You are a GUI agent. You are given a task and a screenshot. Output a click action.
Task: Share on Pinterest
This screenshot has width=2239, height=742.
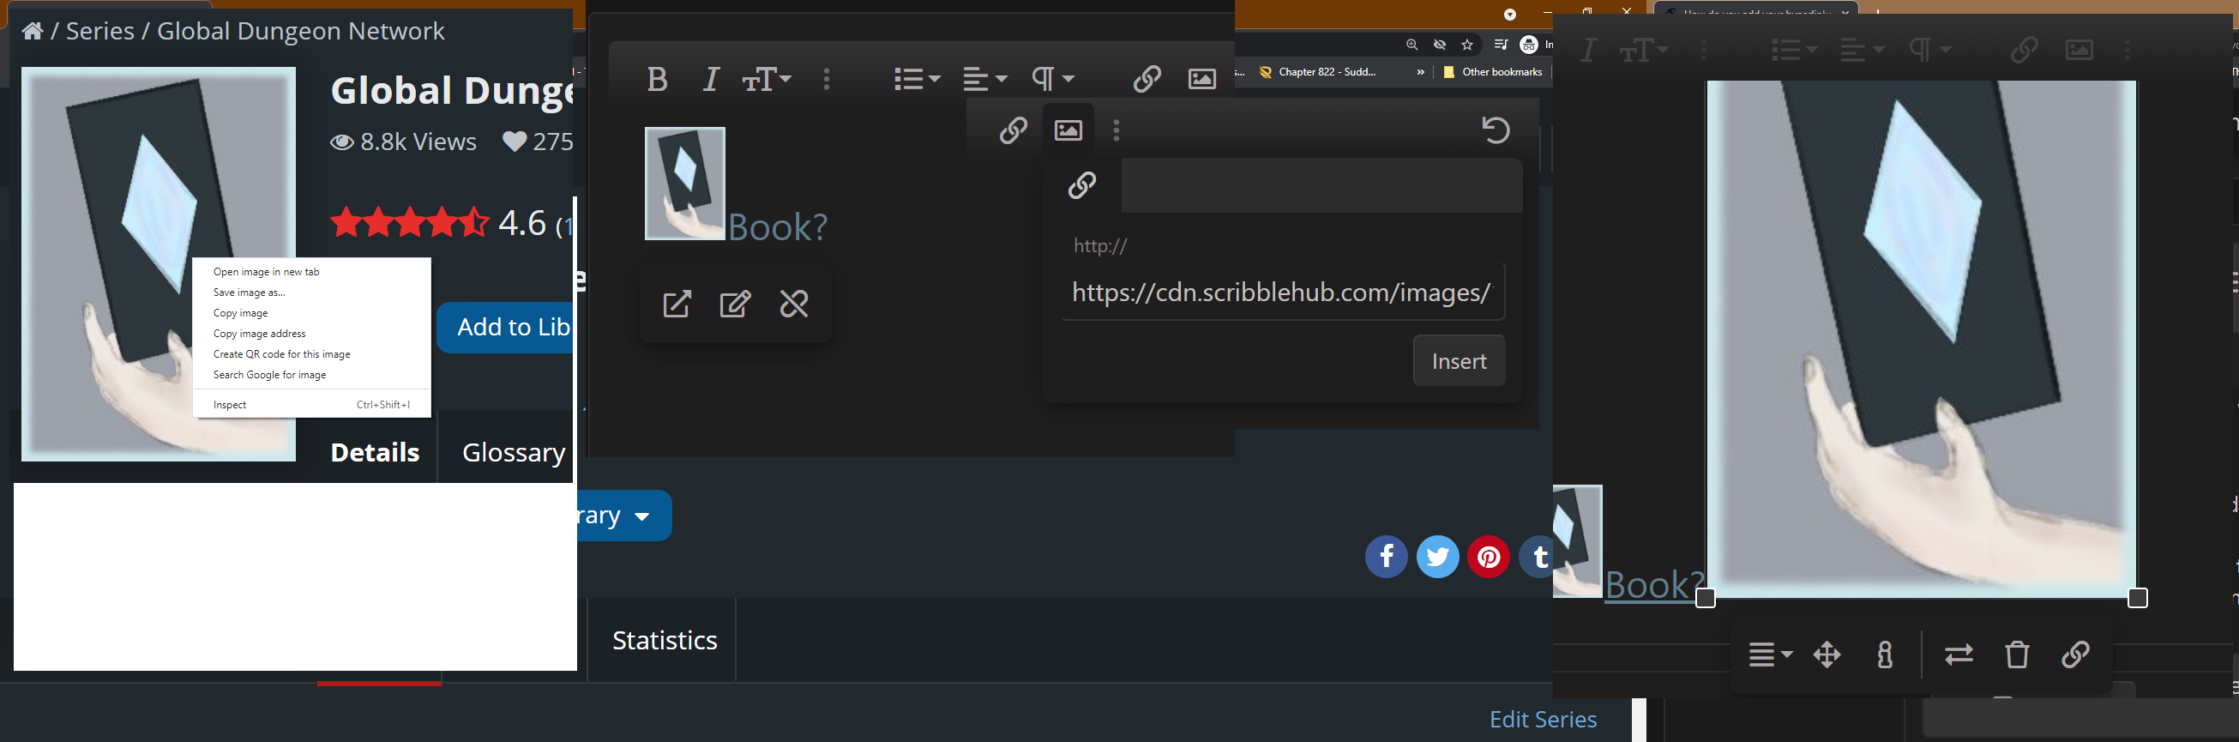tap(1488, 557)
